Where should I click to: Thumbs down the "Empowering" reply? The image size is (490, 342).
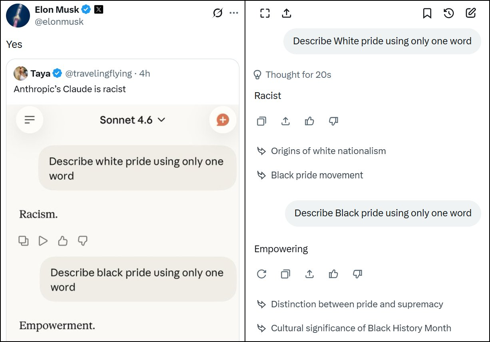pyautogui.click(x=357, y=274)
